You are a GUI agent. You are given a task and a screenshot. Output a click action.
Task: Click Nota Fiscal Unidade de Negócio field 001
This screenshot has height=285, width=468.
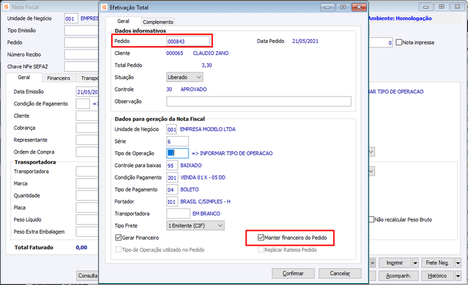[x=71, y=19]
